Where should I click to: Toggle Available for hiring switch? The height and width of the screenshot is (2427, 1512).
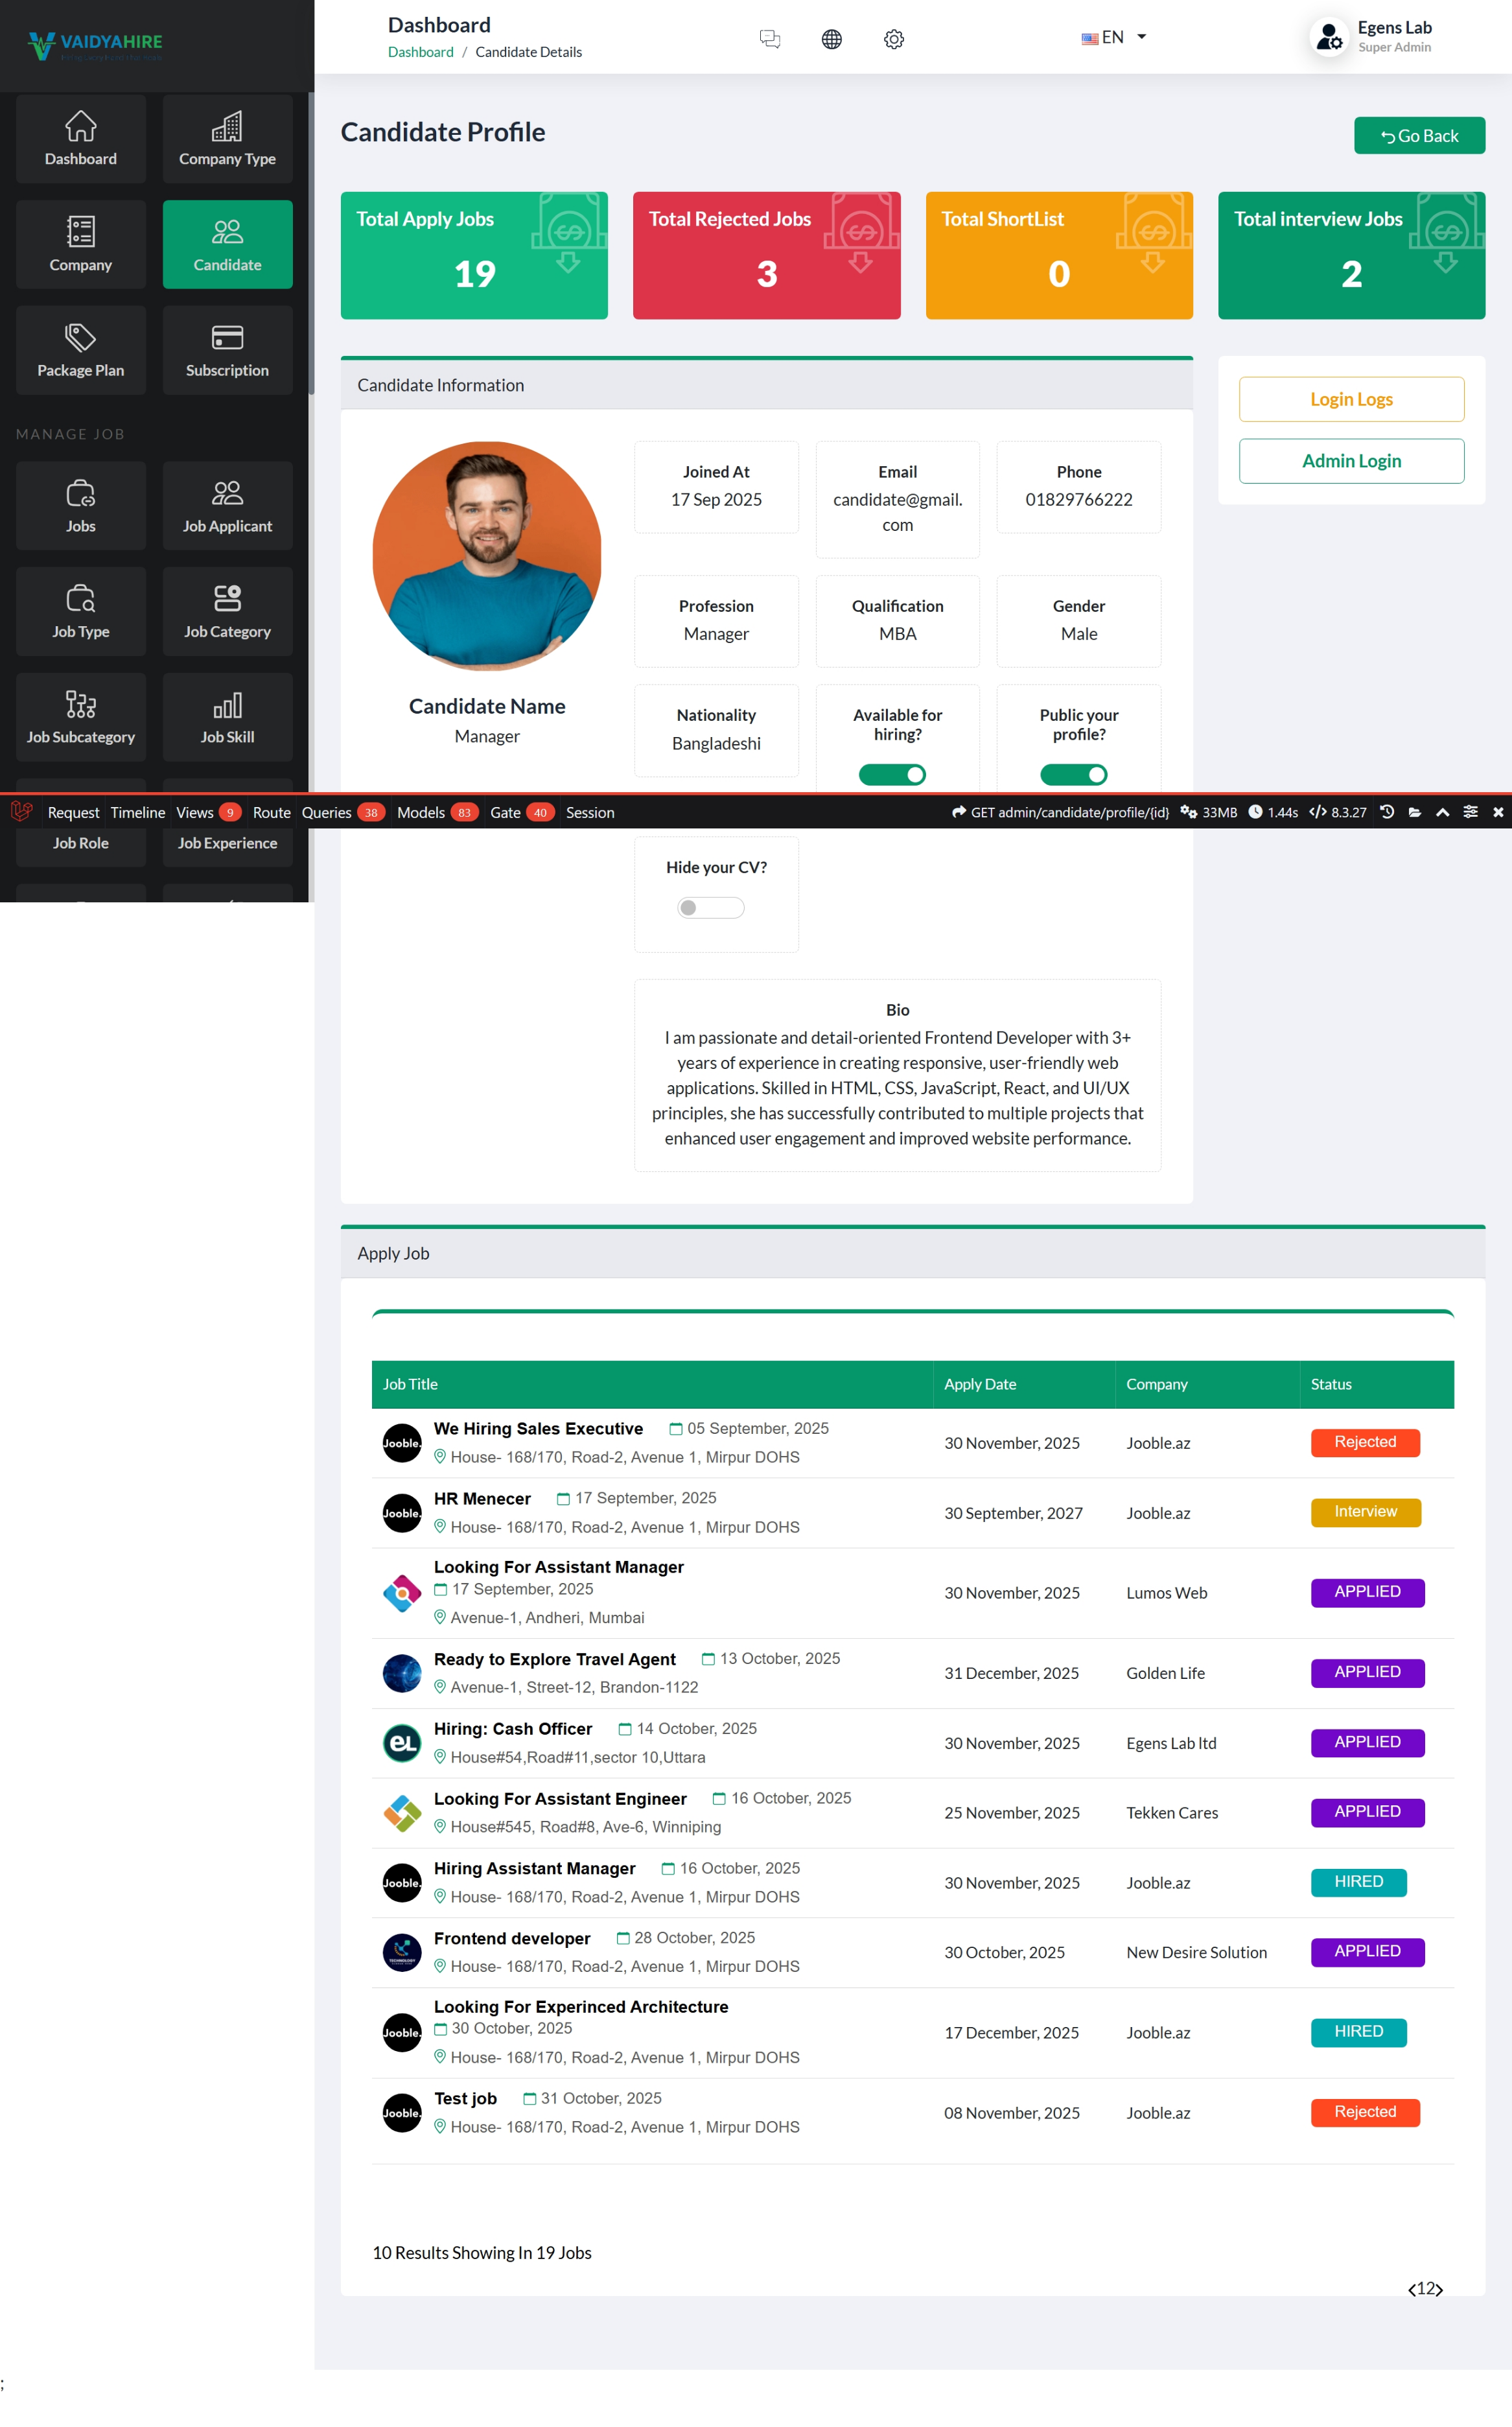[x=892, y=775]
